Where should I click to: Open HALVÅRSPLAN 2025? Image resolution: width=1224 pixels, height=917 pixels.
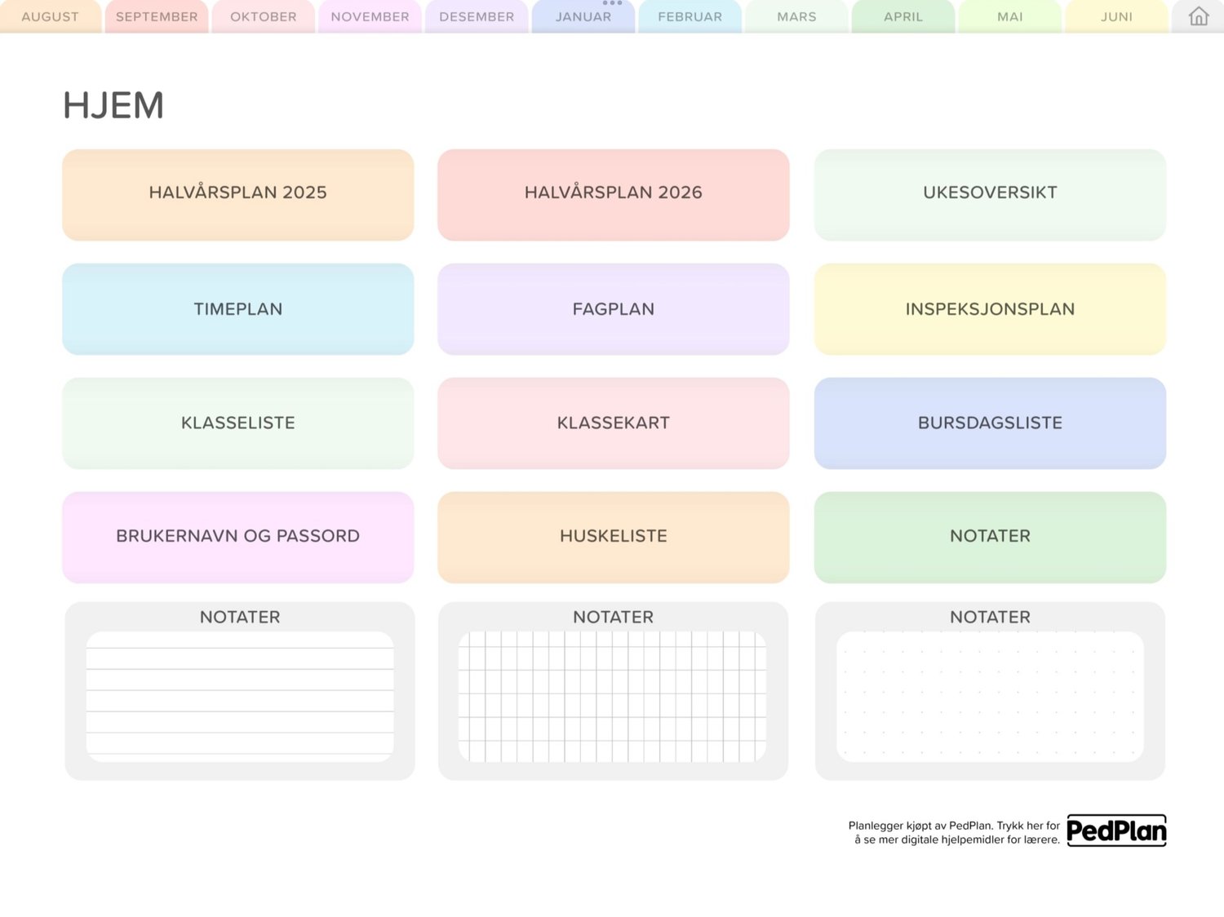238,194
